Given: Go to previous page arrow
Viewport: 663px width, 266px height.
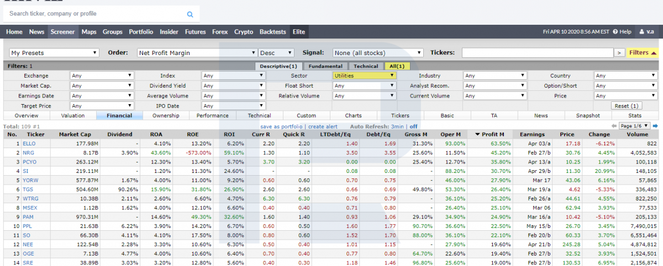Looking at the screenshot, I should (x=614, y=126).
